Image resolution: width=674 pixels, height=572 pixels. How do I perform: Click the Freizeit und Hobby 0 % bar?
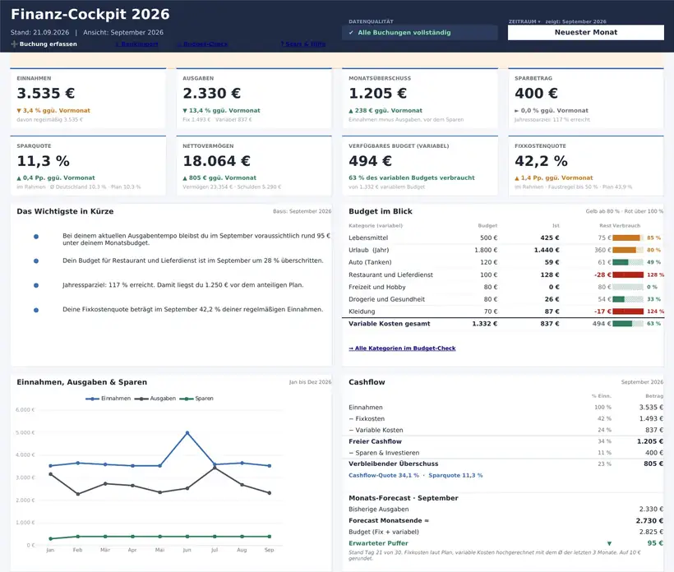628,287
